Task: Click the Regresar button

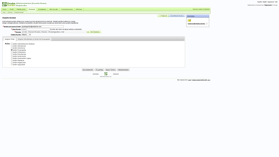Action: (x=163, y=16)
